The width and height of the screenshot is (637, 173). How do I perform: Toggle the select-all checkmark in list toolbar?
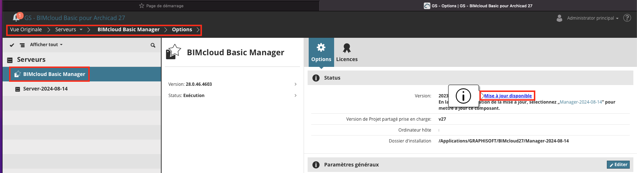pyautogui.click(x=12, y=45)
